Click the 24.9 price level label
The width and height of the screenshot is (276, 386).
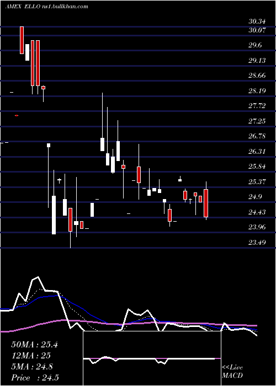[x=255, y=197]
